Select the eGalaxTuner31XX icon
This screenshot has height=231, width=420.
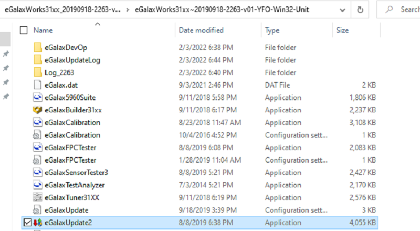37,197
